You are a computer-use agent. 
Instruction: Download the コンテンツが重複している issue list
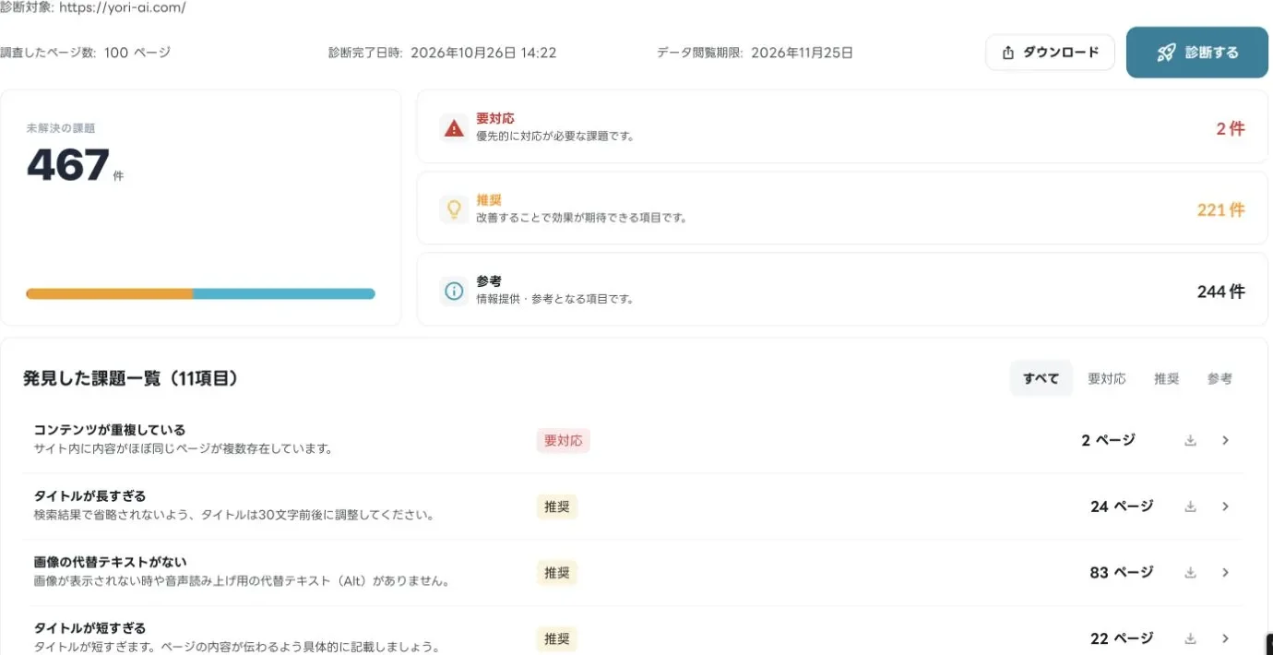(1190, 440)
